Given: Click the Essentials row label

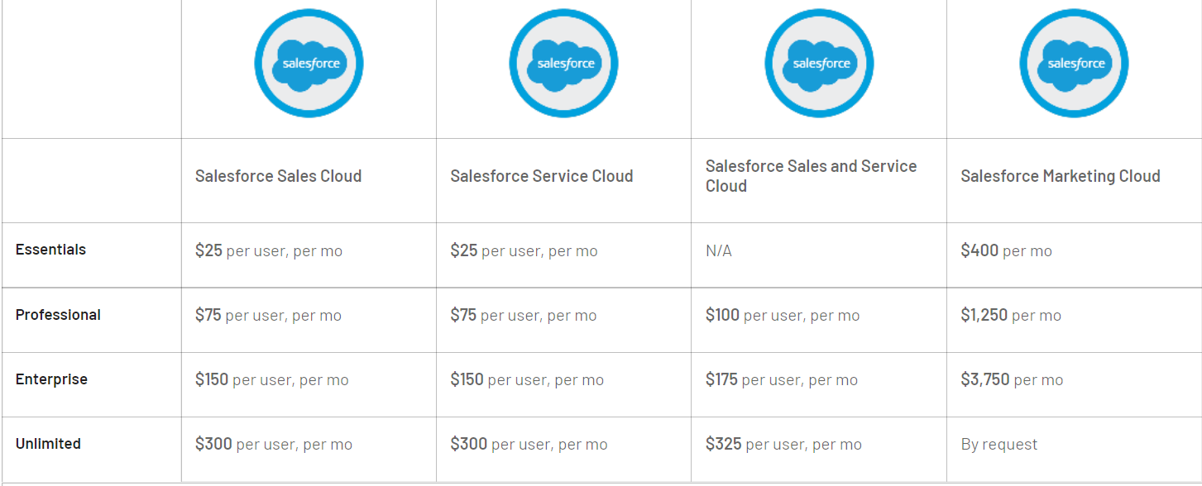Looking at the screenshot, I should tap(50, 250).
